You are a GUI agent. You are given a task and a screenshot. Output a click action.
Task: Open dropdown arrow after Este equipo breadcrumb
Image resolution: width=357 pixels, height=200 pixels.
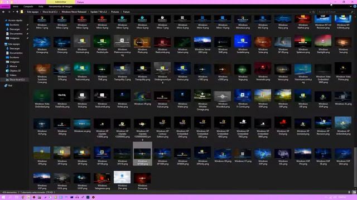[41, 12]
